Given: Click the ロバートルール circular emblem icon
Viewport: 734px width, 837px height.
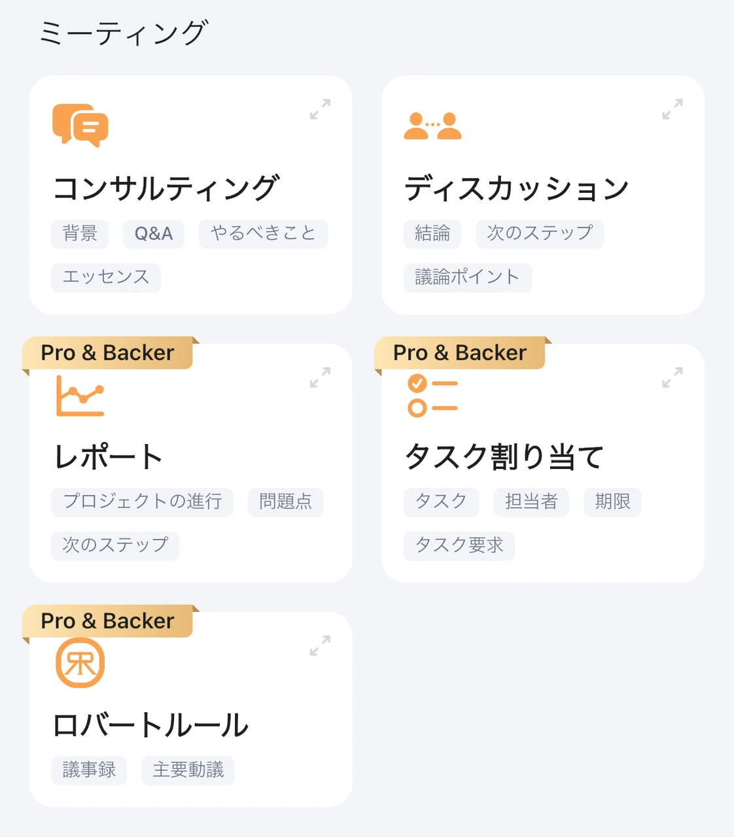Looking at the screenshot, I should [x=80, y=663].
